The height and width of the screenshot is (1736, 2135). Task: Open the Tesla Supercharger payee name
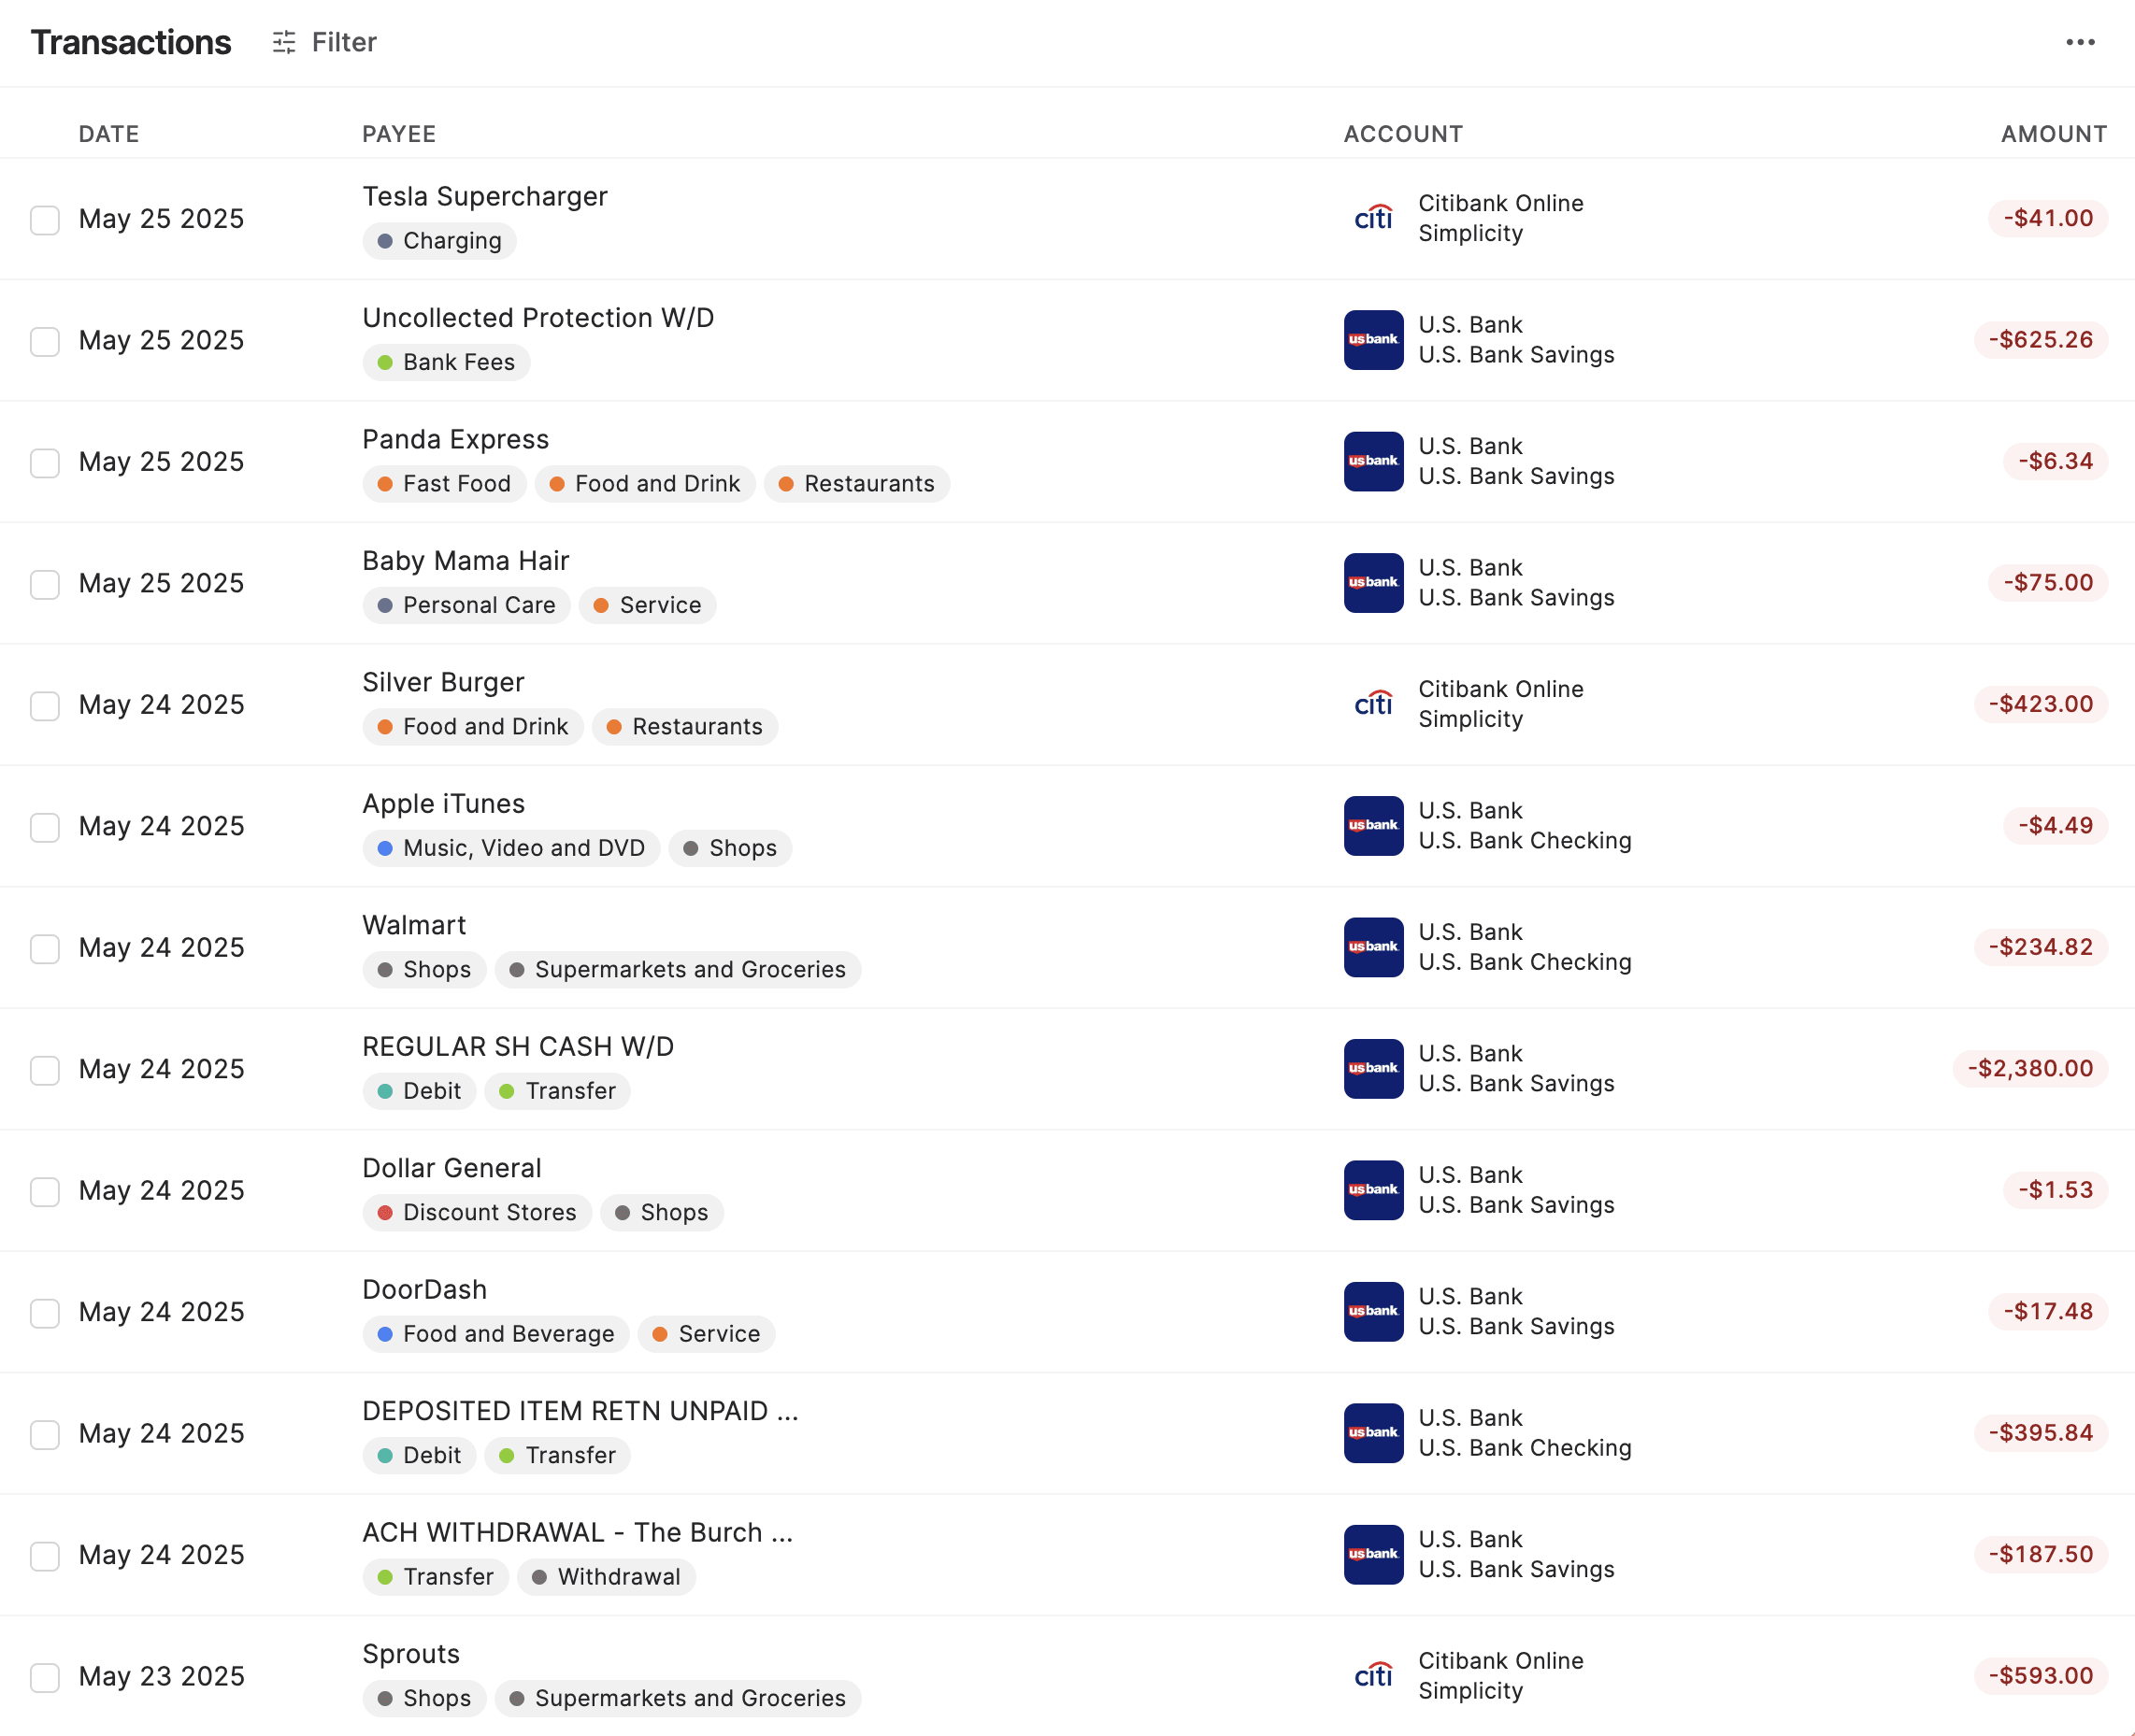[485, 196]
